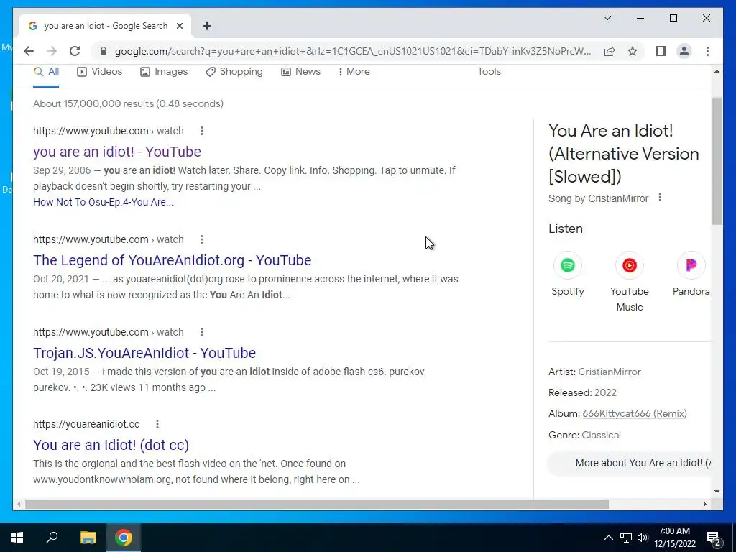Click the 'Released: 2022' text
This screenshot has width=736, height=552.
[582, 393]
